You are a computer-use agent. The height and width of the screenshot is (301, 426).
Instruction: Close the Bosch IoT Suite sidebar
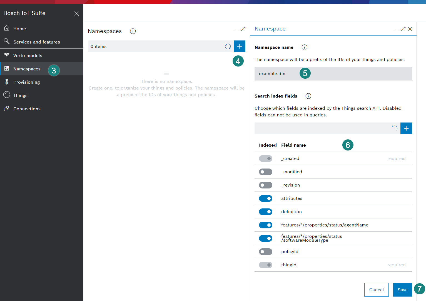77,14
